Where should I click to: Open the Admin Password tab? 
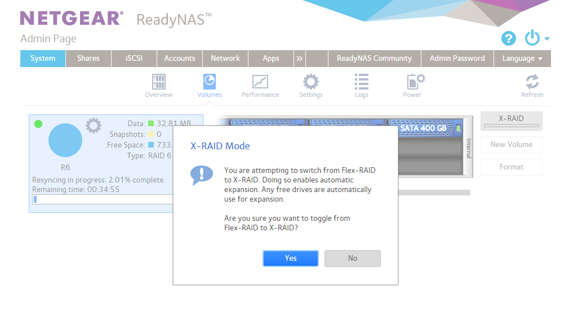tap(457, 59)
